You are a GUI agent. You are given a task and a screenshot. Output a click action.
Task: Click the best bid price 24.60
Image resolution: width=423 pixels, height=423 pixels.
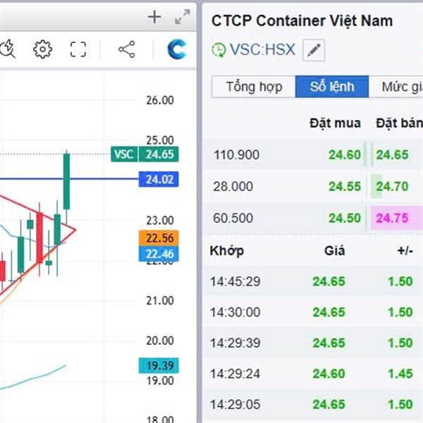[x=344, y=155]
